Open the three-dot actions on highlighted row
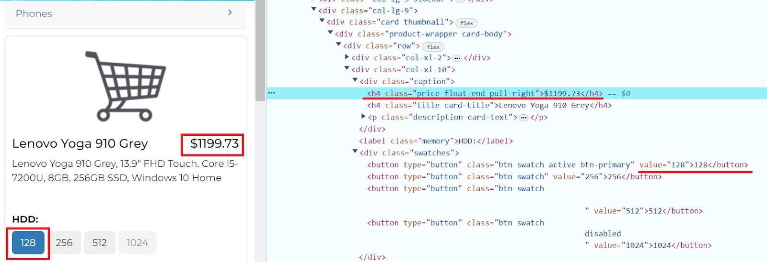Screen dimensions: 767x262 [x=272, y=93]
